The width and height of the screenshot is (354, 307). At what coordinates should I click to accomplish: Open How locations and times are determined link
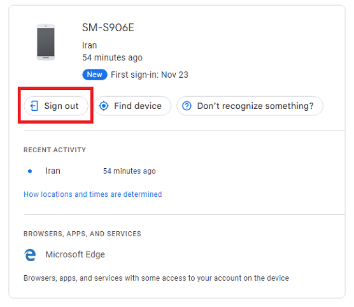tap(92, 194)
